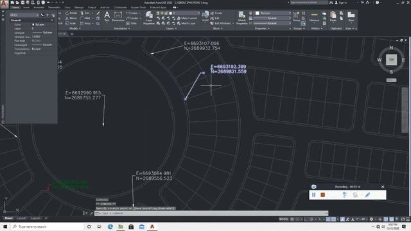Image resolution: width=411 pixels, height=231 pixels.
Task: Select the Rotate tool in Modify panel
Action: click(x=71, y=13)
